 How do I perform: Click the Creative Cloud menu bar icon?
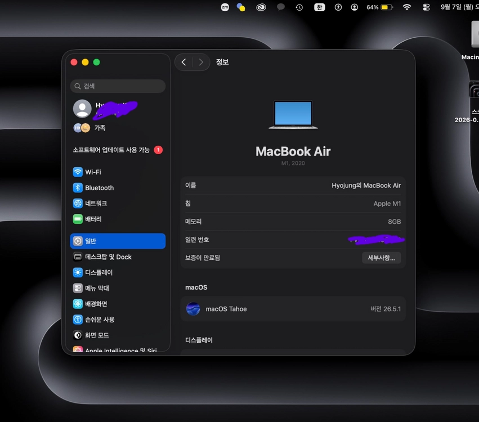261,7
